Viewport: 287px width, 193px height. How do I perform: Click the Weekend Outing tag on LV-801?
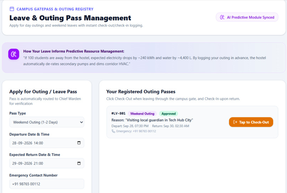(142, 113)
